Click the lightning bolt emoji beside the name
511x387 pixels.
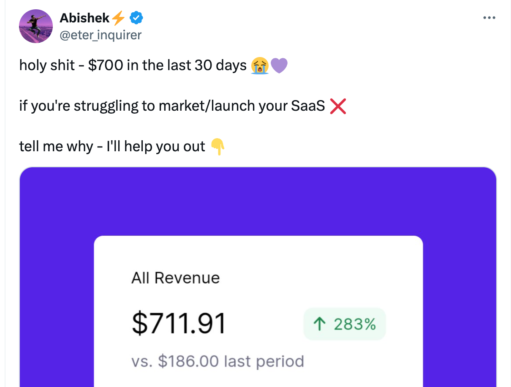[119, 18]
